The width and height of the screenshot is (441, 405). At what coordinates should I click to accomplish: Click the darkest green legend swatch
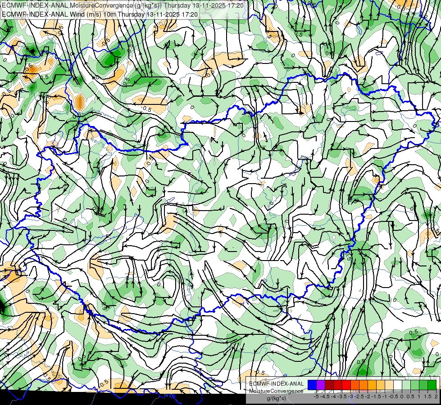coord(432,385)
